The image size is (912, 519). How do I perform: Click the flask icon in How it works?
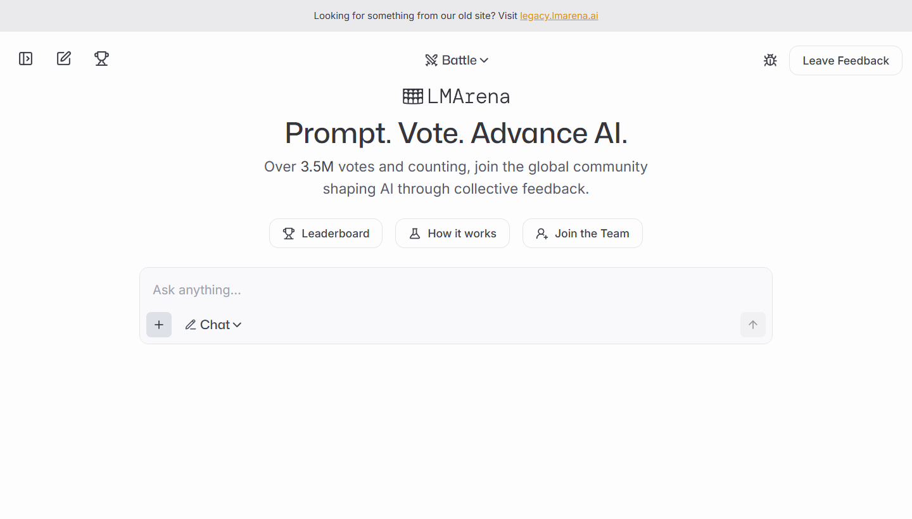click(415, 234)
